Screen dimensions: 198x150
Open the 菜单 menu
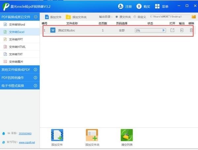pos(161,6)
